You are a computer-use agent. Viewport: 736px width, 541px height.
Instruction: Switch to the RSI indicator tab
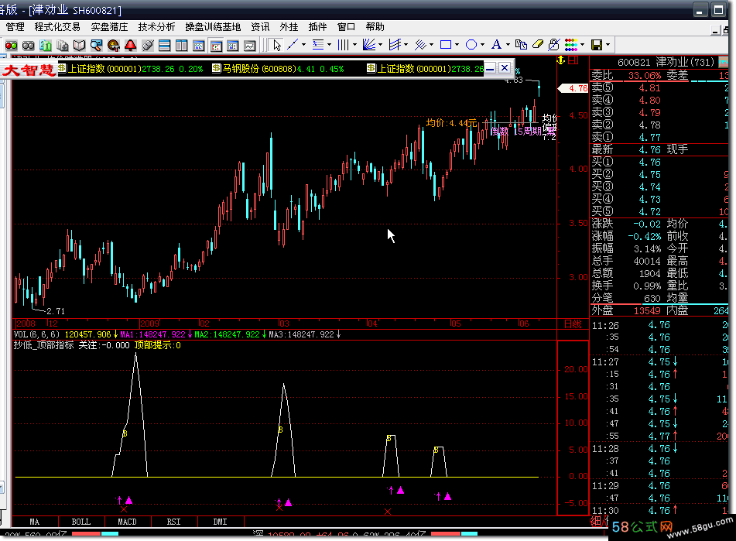tap(173, 522)
